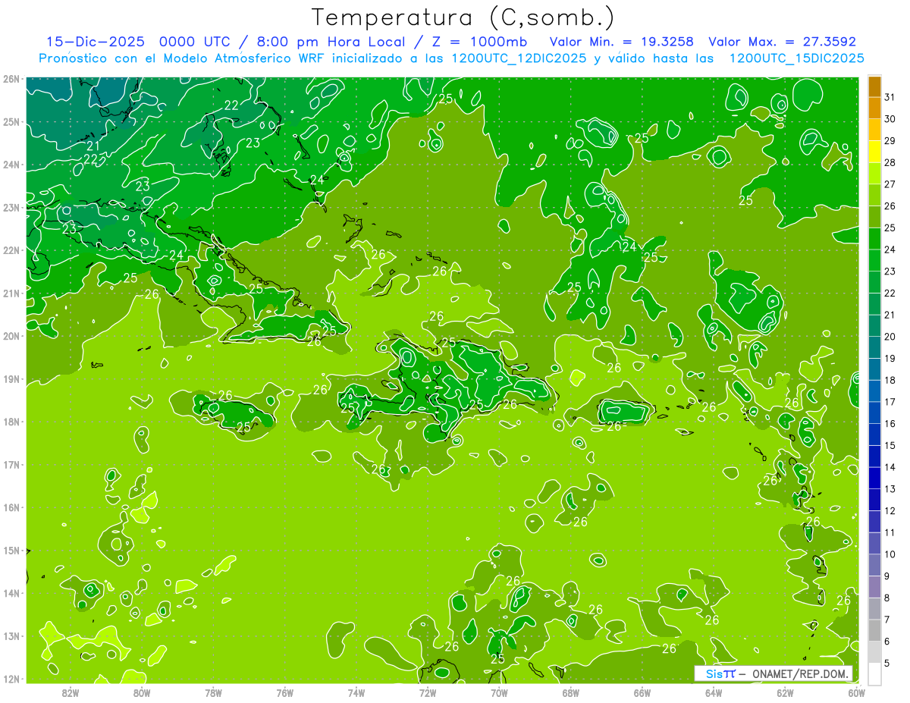This screenshot has width=910, height=703.
Task: Click the 68W longitude axis label
Action: click(571, 692)
